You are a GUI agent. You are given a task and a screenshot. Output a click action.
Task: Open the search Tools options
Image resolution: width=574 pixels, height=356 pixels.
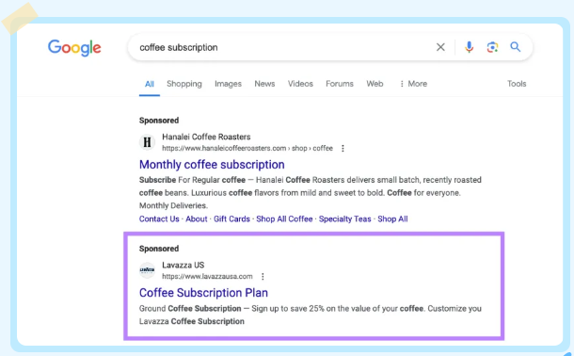pos(517,84)
